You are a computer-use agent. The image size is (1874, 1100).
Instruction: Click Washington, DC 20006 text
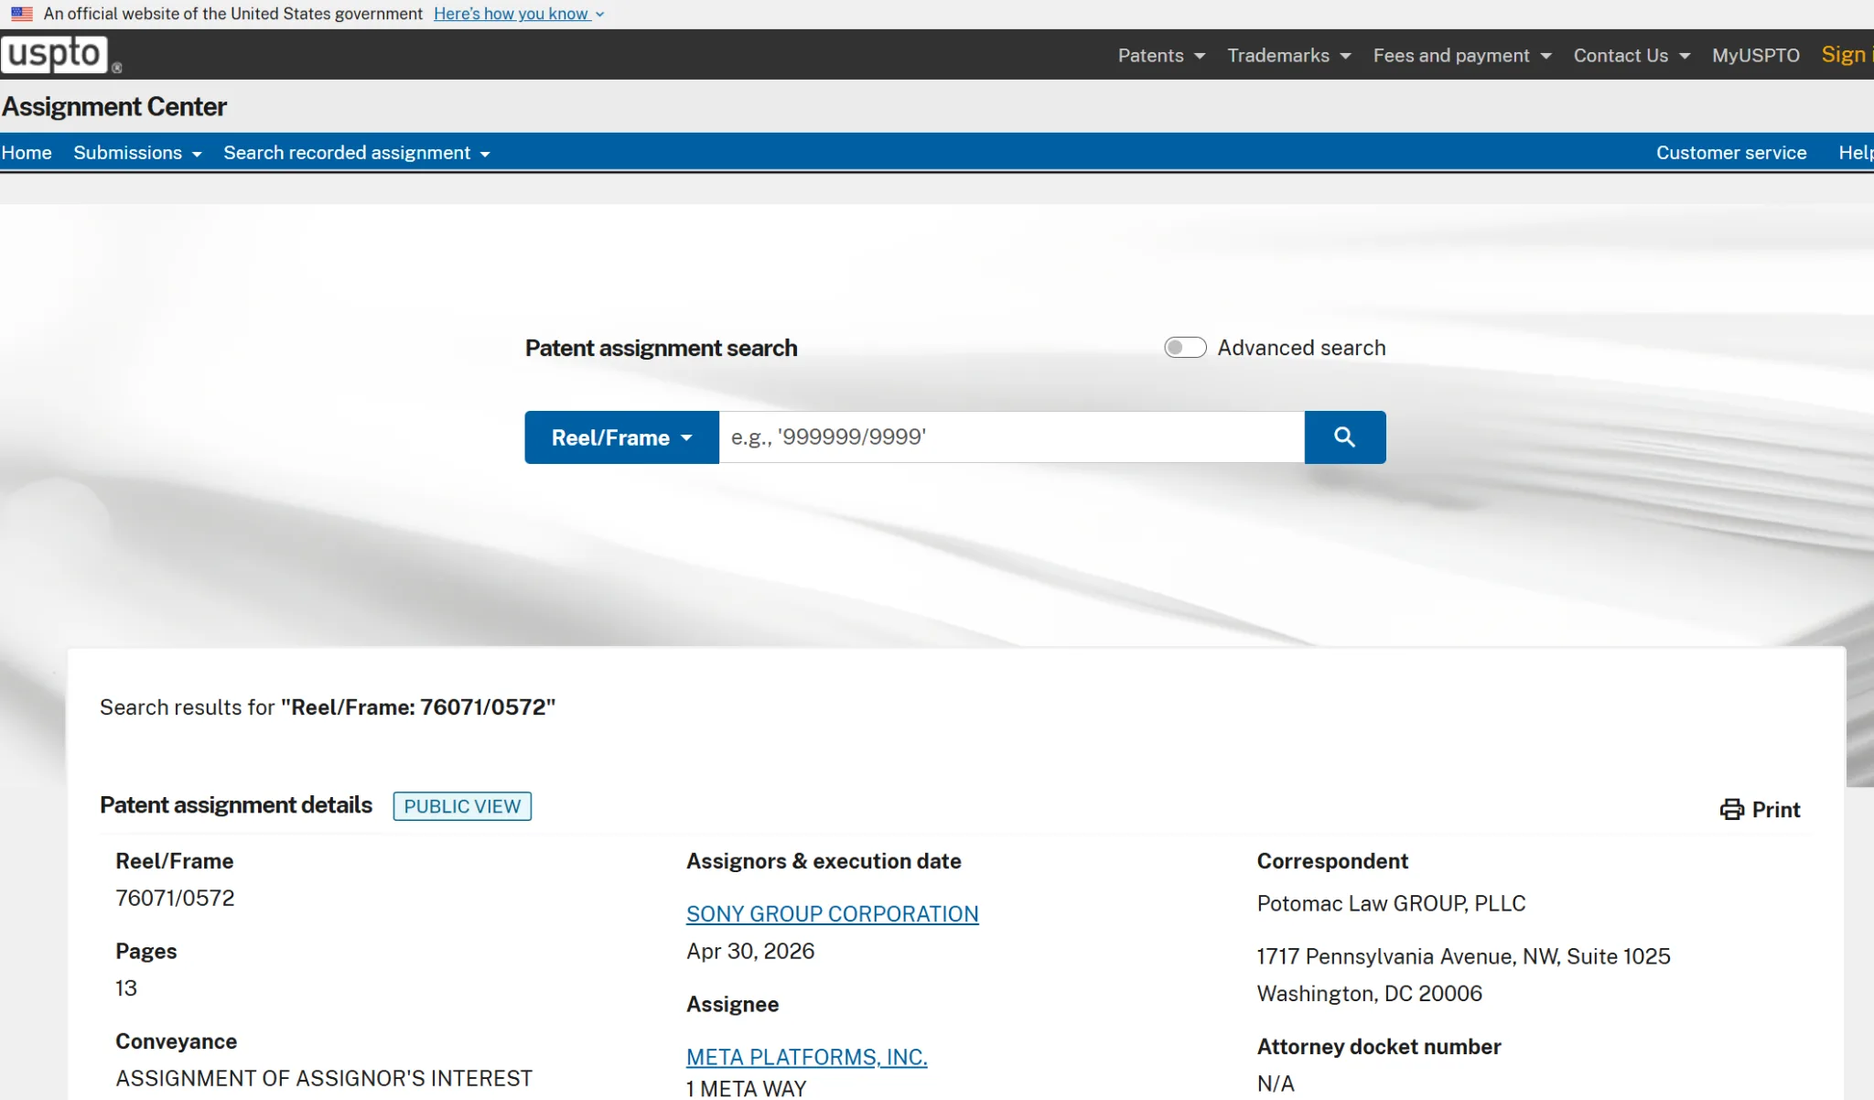click(x=1369, y=994)
